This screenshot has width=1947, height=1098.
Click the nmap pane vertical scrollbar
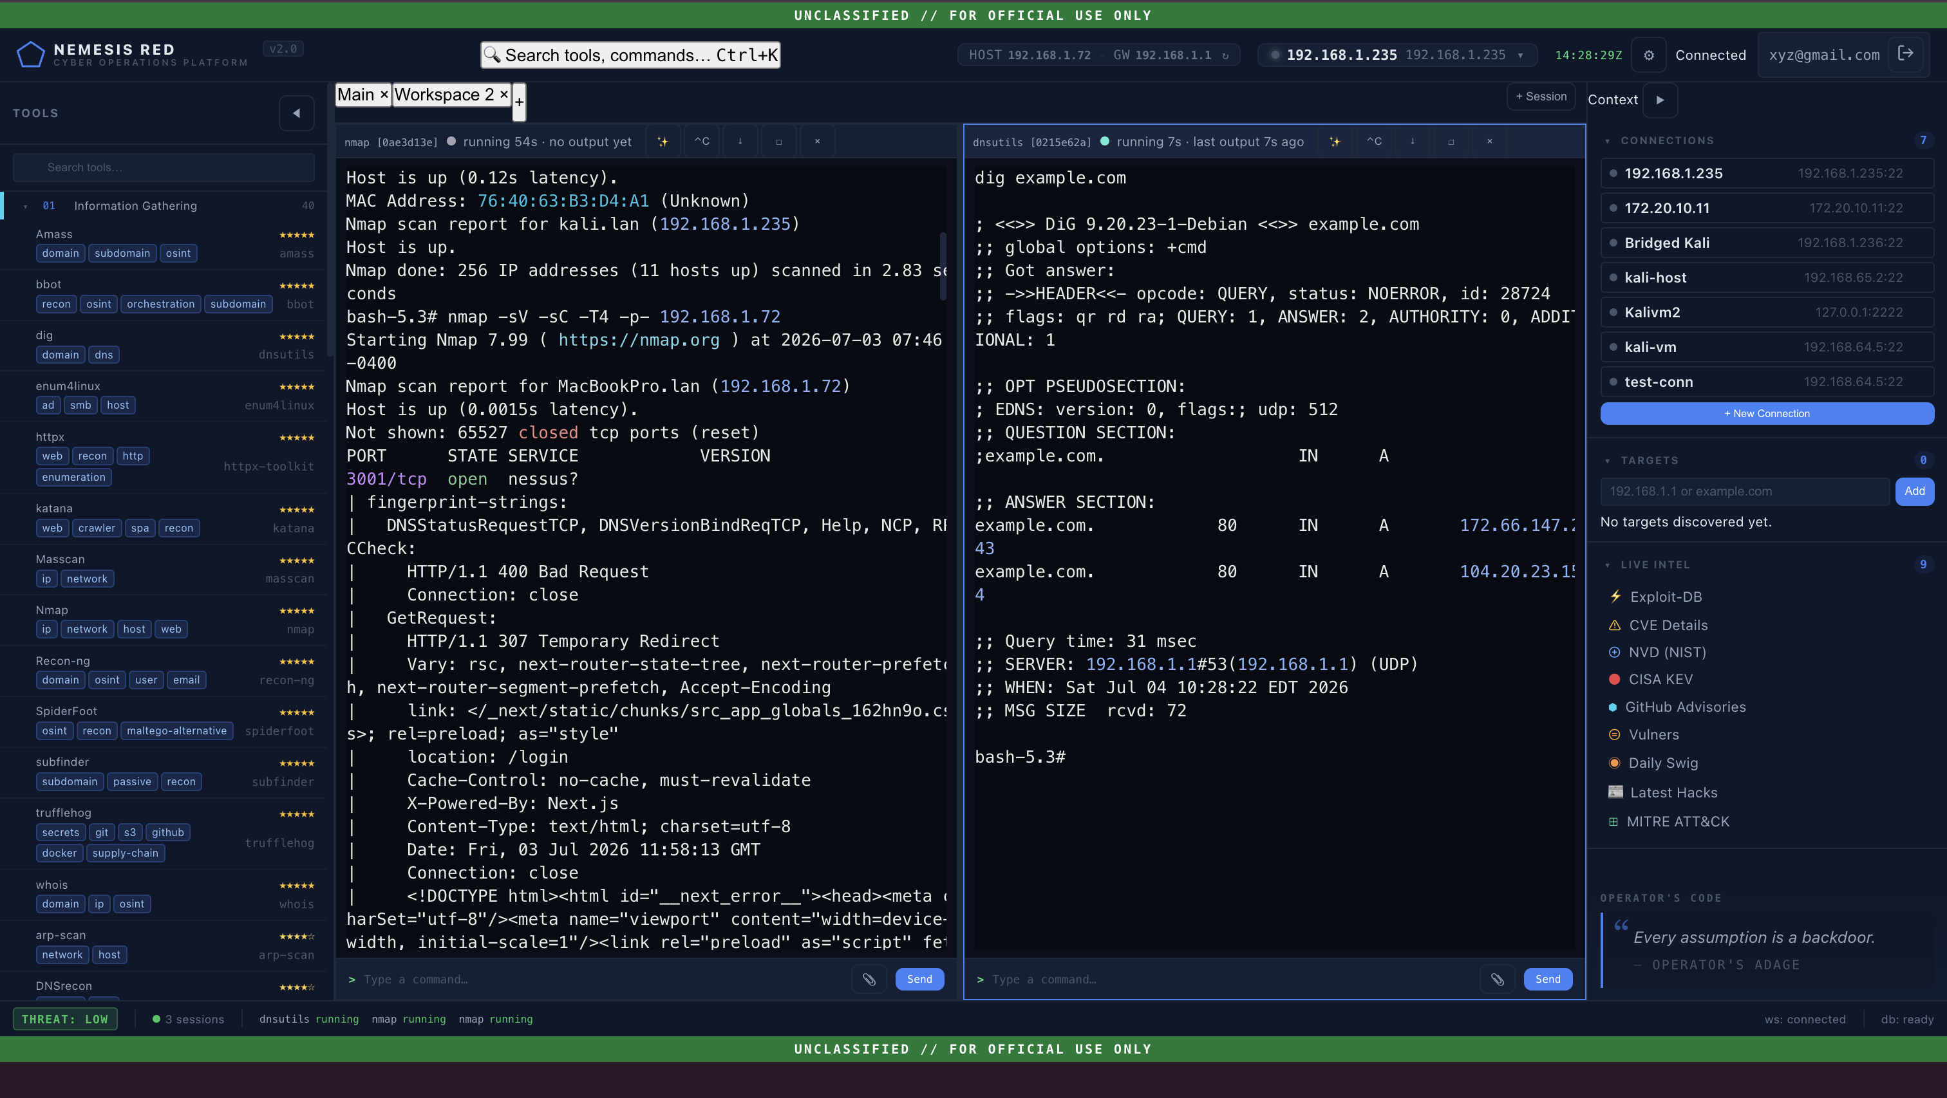pos(943,266)
